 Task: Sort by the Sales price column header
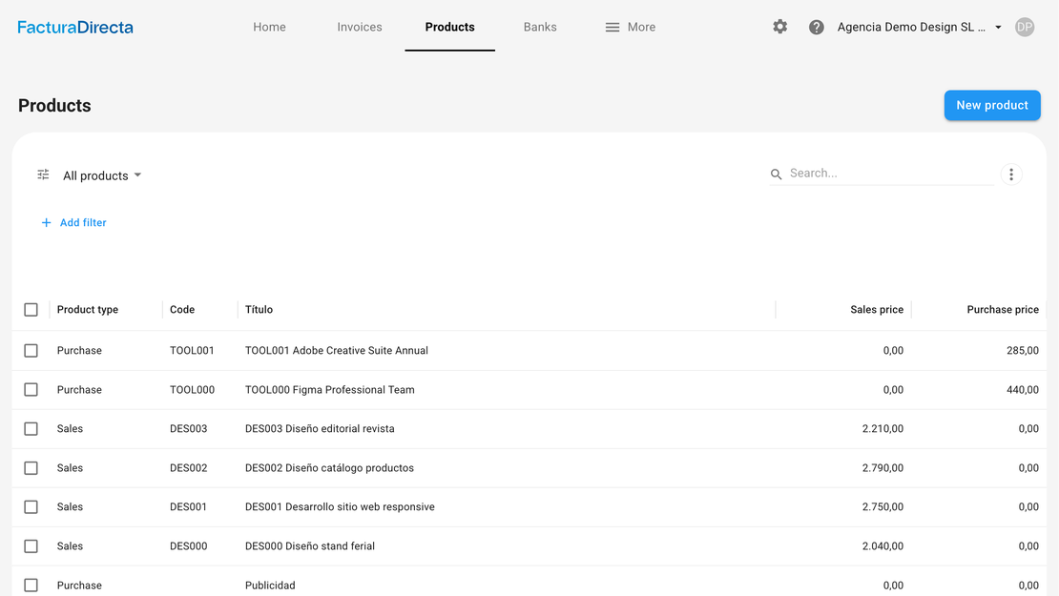(x=876, y=310)
